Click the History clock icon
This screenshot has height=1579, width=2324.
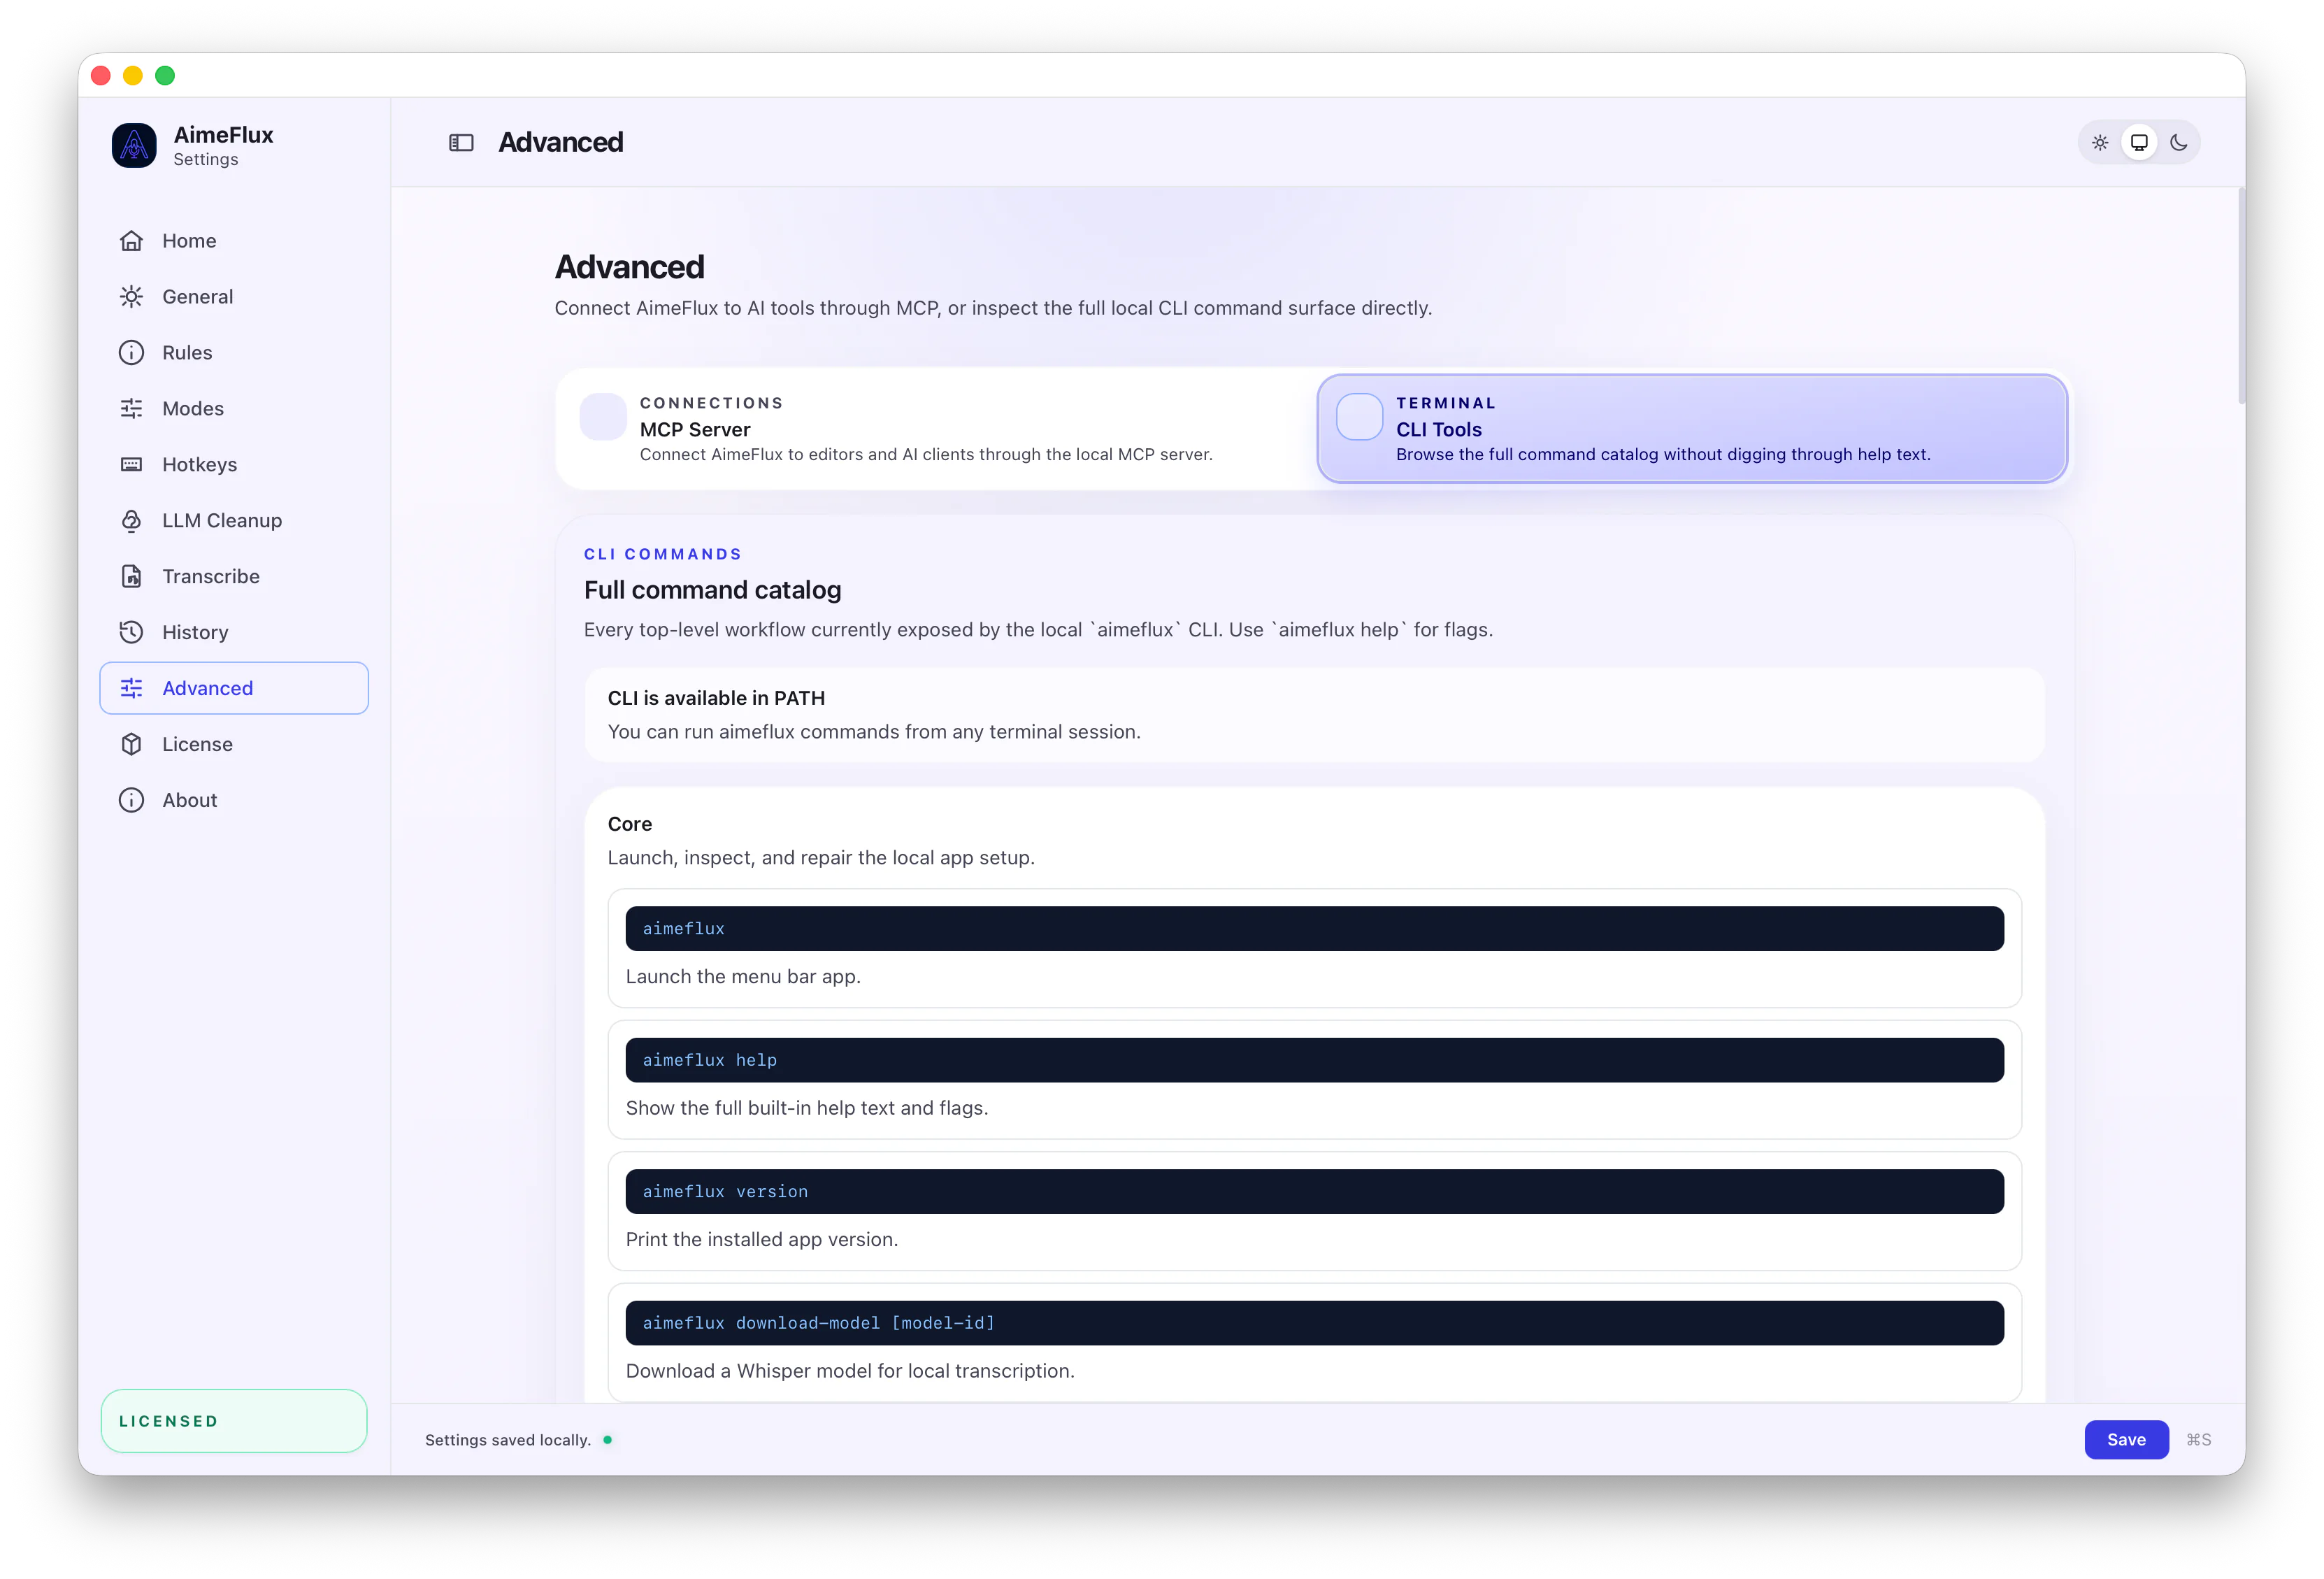click(x=131, y=633)
